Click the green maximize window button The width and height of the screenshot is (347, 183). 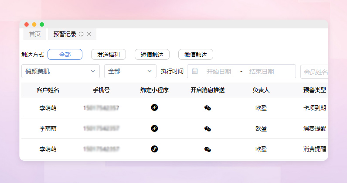(42, 24)
